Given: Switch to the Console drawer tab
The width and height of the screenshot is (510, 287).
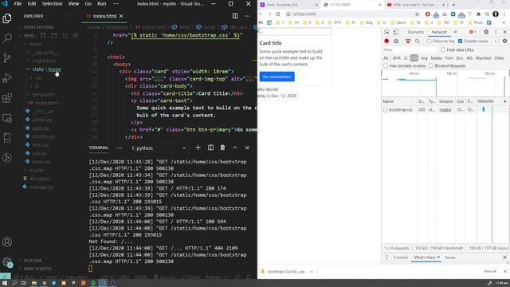Looking at the screenshot, I should (400, 258).
